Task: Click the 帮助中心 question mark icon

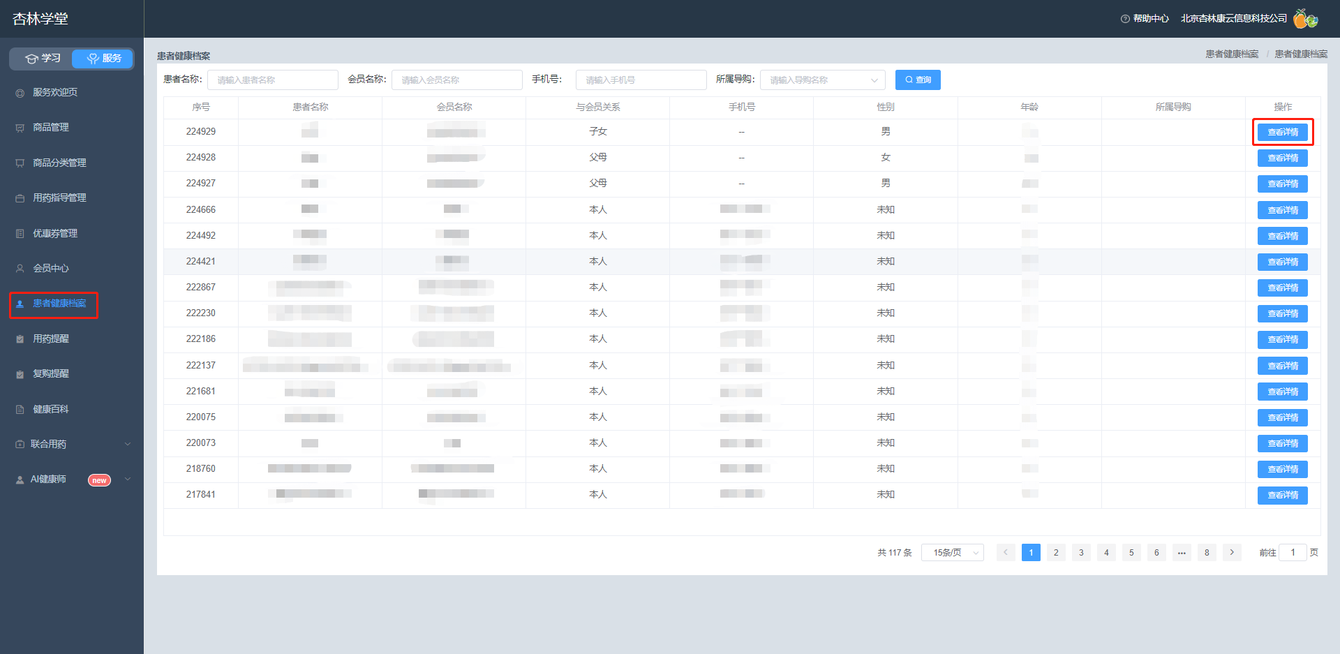Action: tap(1125, 19)
